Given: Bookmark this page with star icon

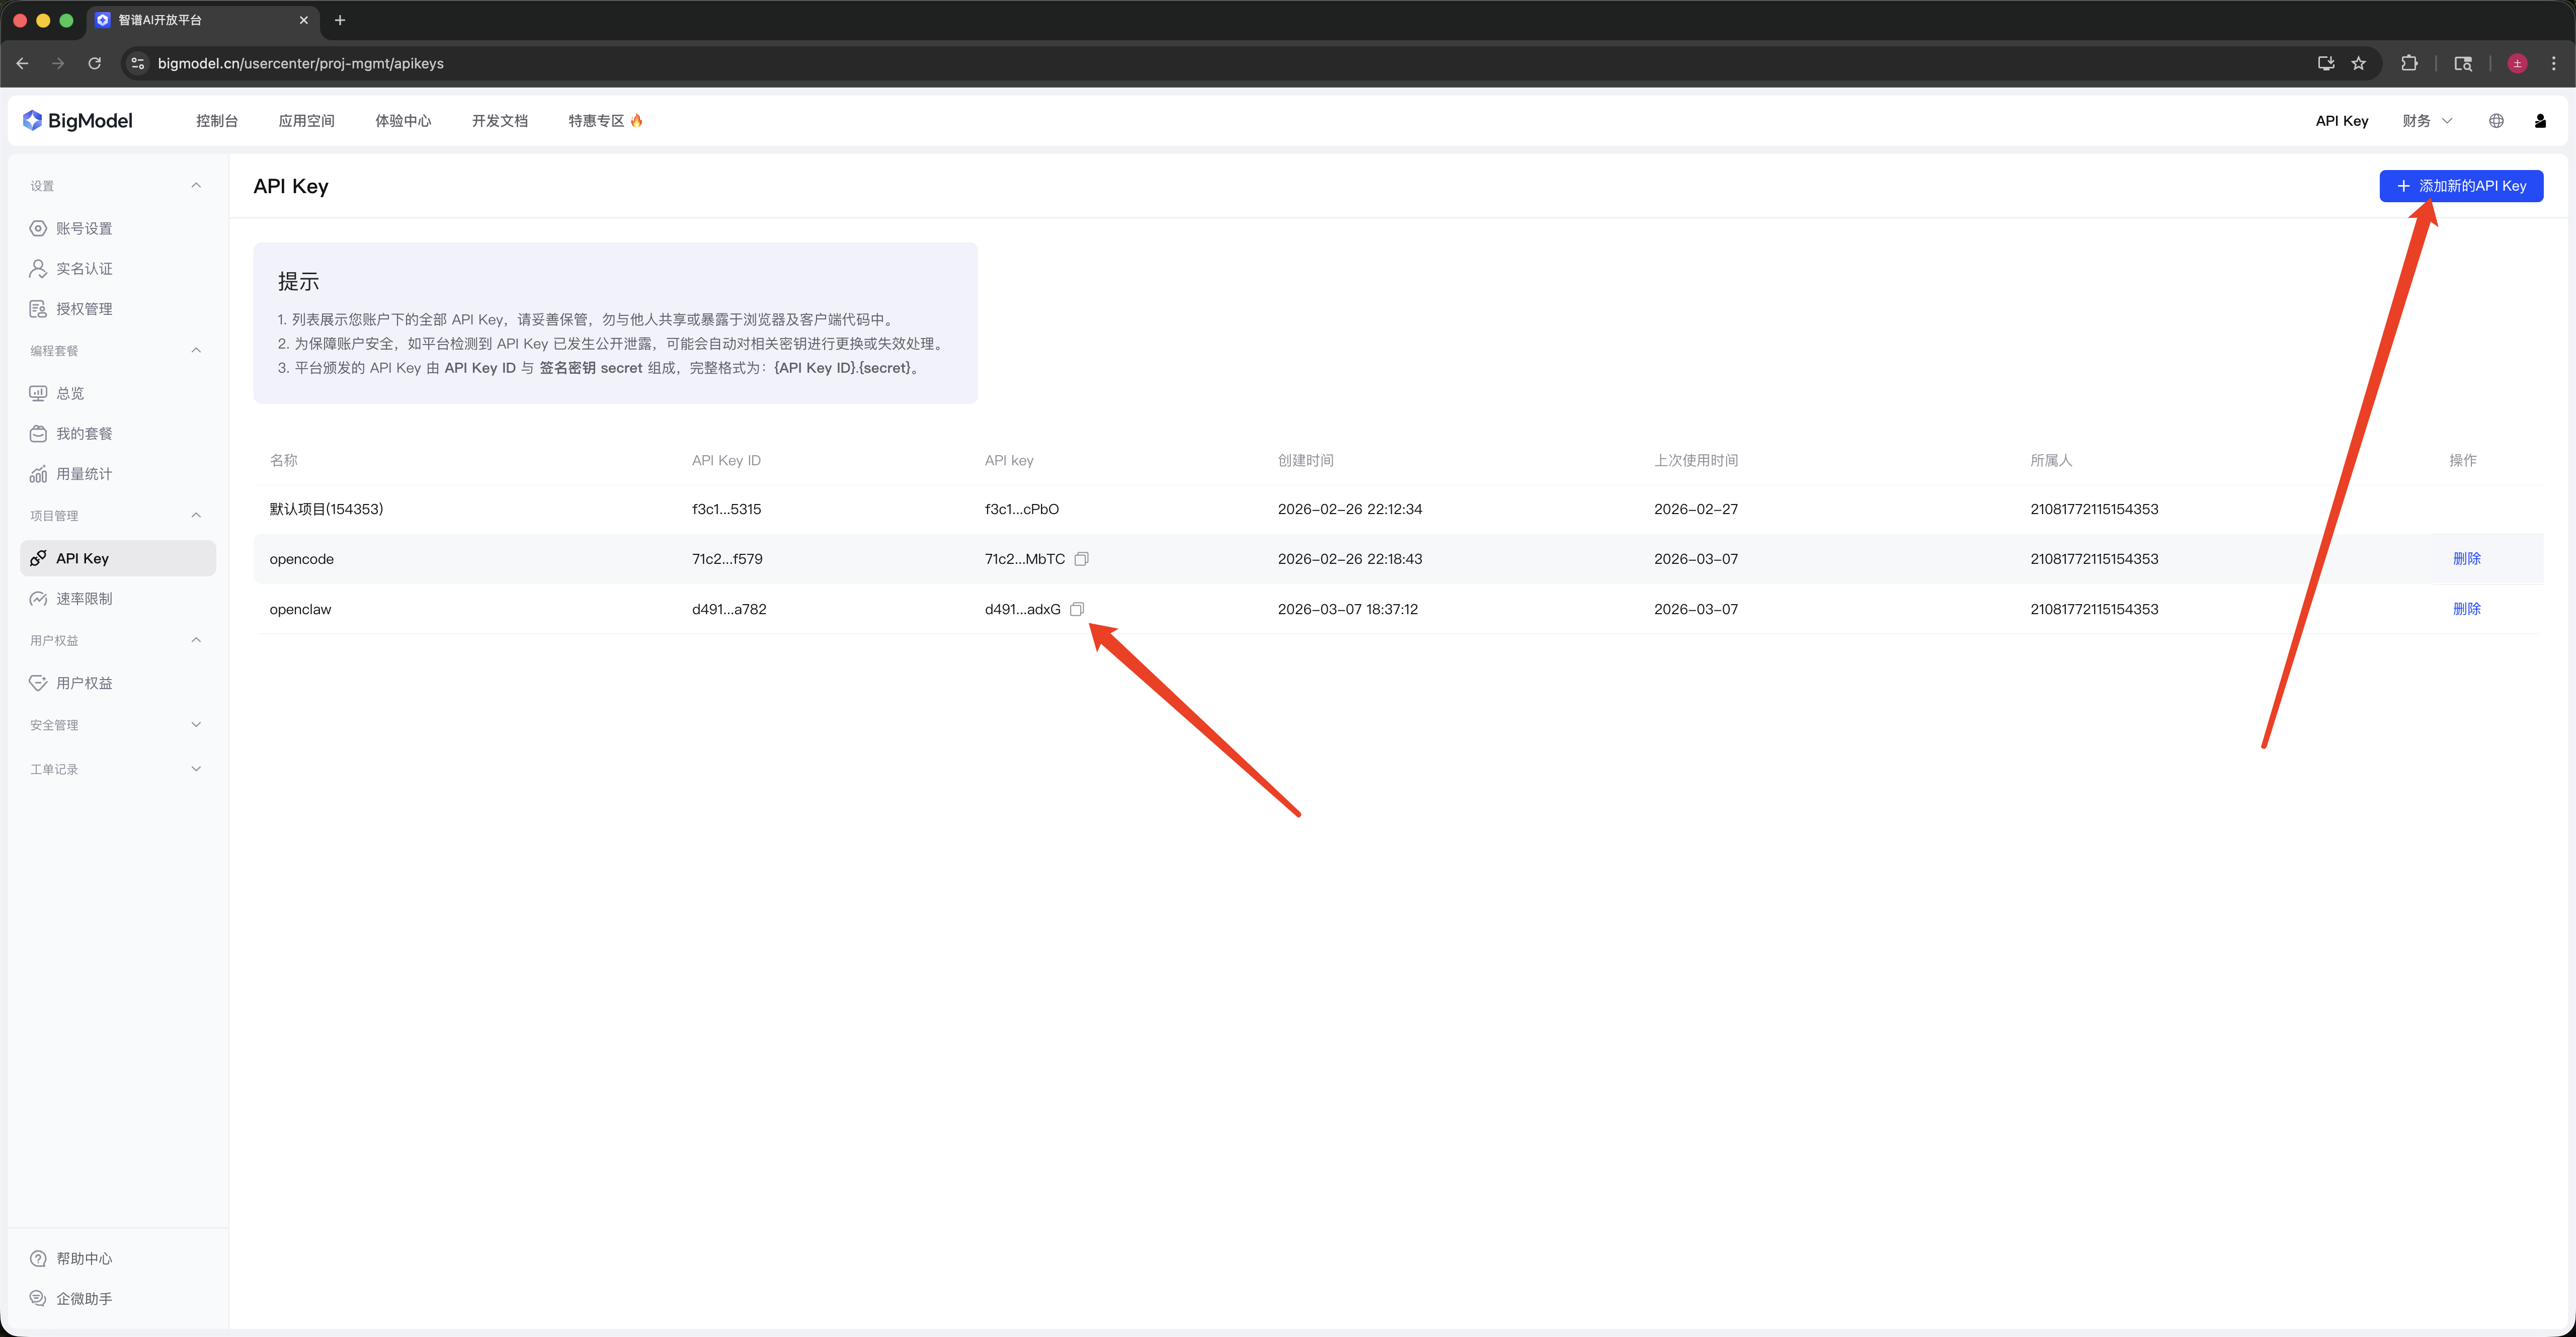Looking at the screenshot, I should [x=2359, y=63].
